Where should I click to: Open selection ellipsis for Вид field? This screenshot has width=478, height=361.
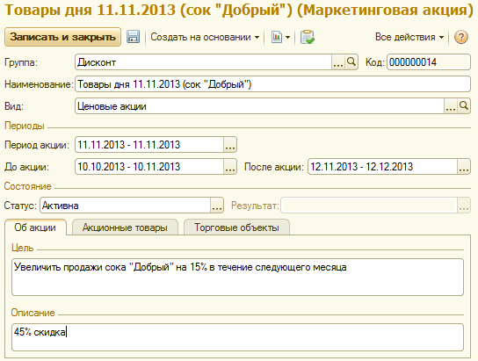(451, 106)
